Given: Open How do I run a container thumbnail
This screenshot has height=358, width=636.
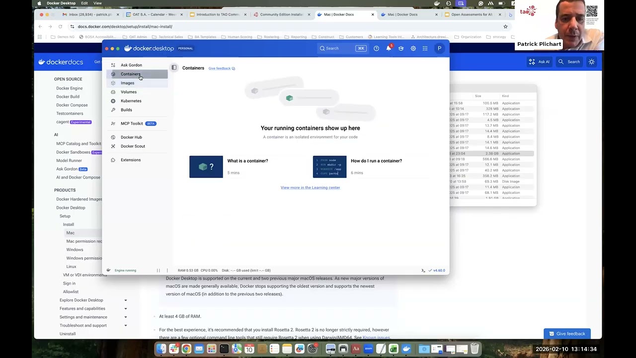Looking at the screenshot, I should 330,167.
